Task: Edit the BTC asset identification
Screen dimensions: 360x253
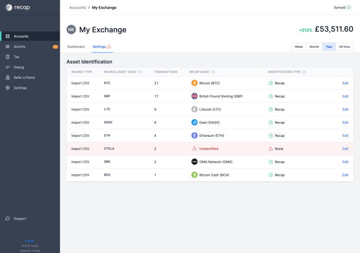Action: (x=345, y=83)
